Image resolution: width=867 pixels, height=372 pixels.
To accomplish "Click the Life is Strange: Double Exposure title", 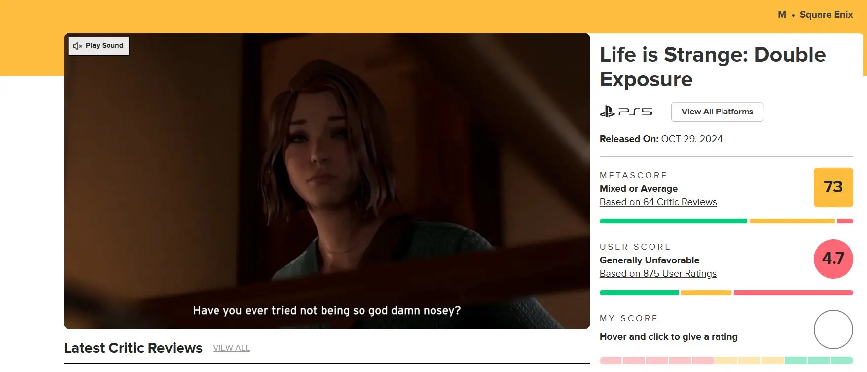I will (x=712, y=67).
